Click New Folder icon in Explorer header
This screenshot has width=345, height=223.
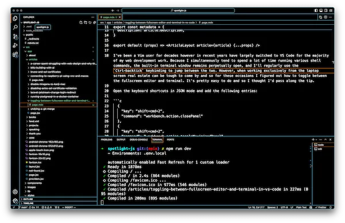click(85, 22)
